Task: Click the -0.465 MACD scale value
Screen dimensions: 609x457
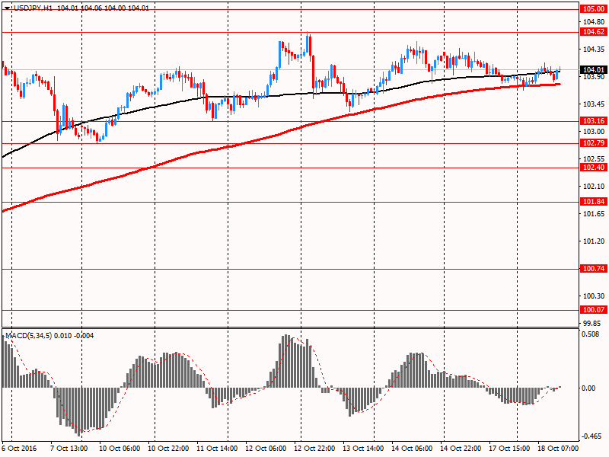Action: 590,436
